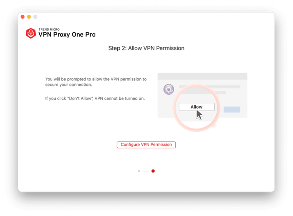This screenshot has width=293, height=216.
Task: Click the TREND MICRO brand label
Action: tap(49, 30)
